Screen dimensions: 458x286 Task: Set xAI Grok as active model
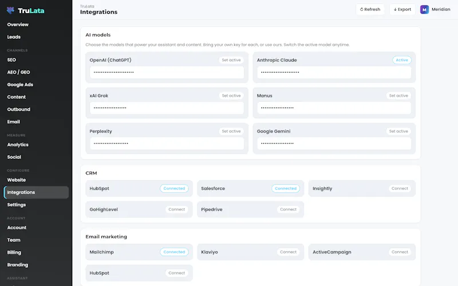tap(231, 96)
